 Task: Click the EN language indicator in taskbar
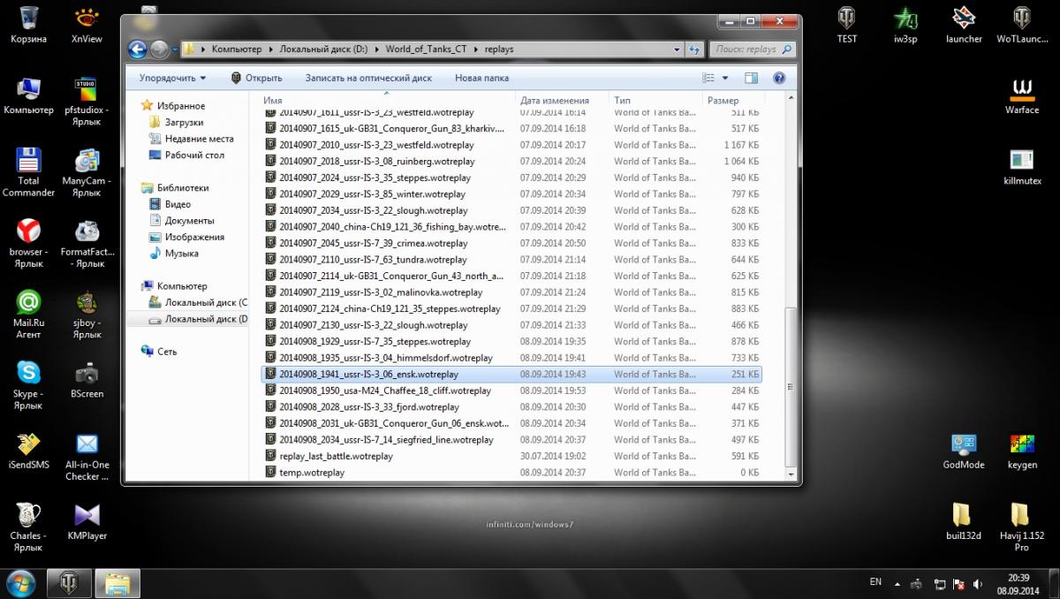pos(875,582)
